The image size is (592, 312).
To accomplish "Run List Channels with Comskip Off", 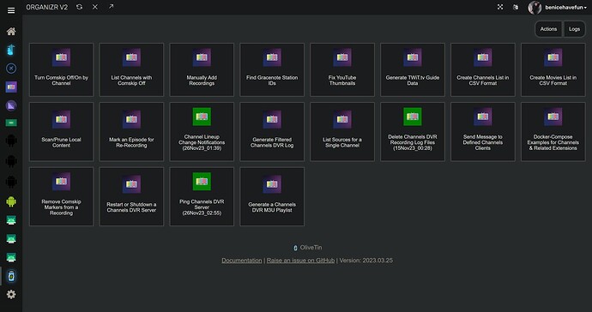I will pyautogui.click(x=131, y=69).
